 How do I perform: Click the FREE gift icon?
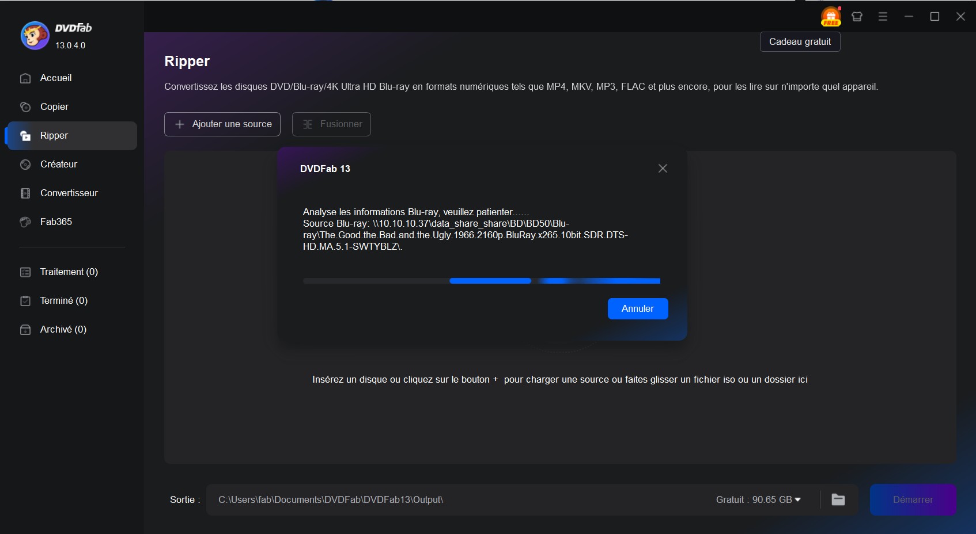831,17
